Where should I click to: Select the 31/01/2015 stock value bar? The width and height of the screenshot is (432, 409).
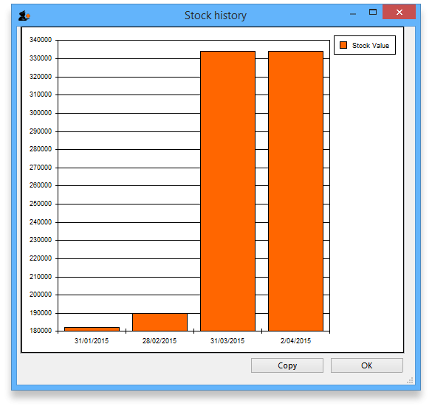point(92,329)
